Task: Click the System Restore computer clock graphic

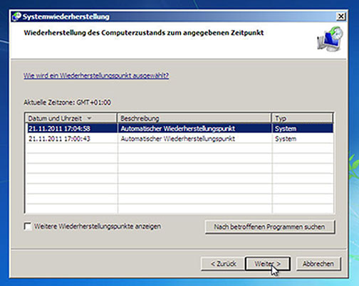Action: pos(331,39)
